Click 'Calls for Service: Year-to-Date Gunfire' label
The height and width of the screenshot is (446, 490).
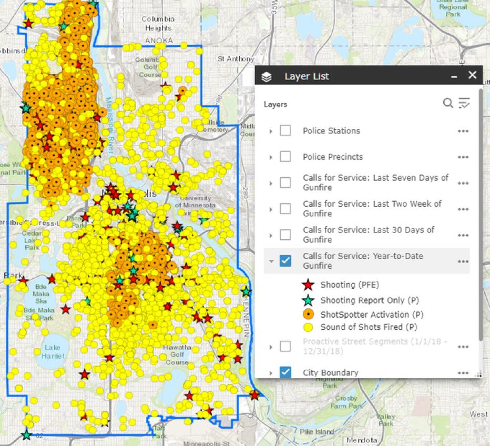tap(363, 261)
